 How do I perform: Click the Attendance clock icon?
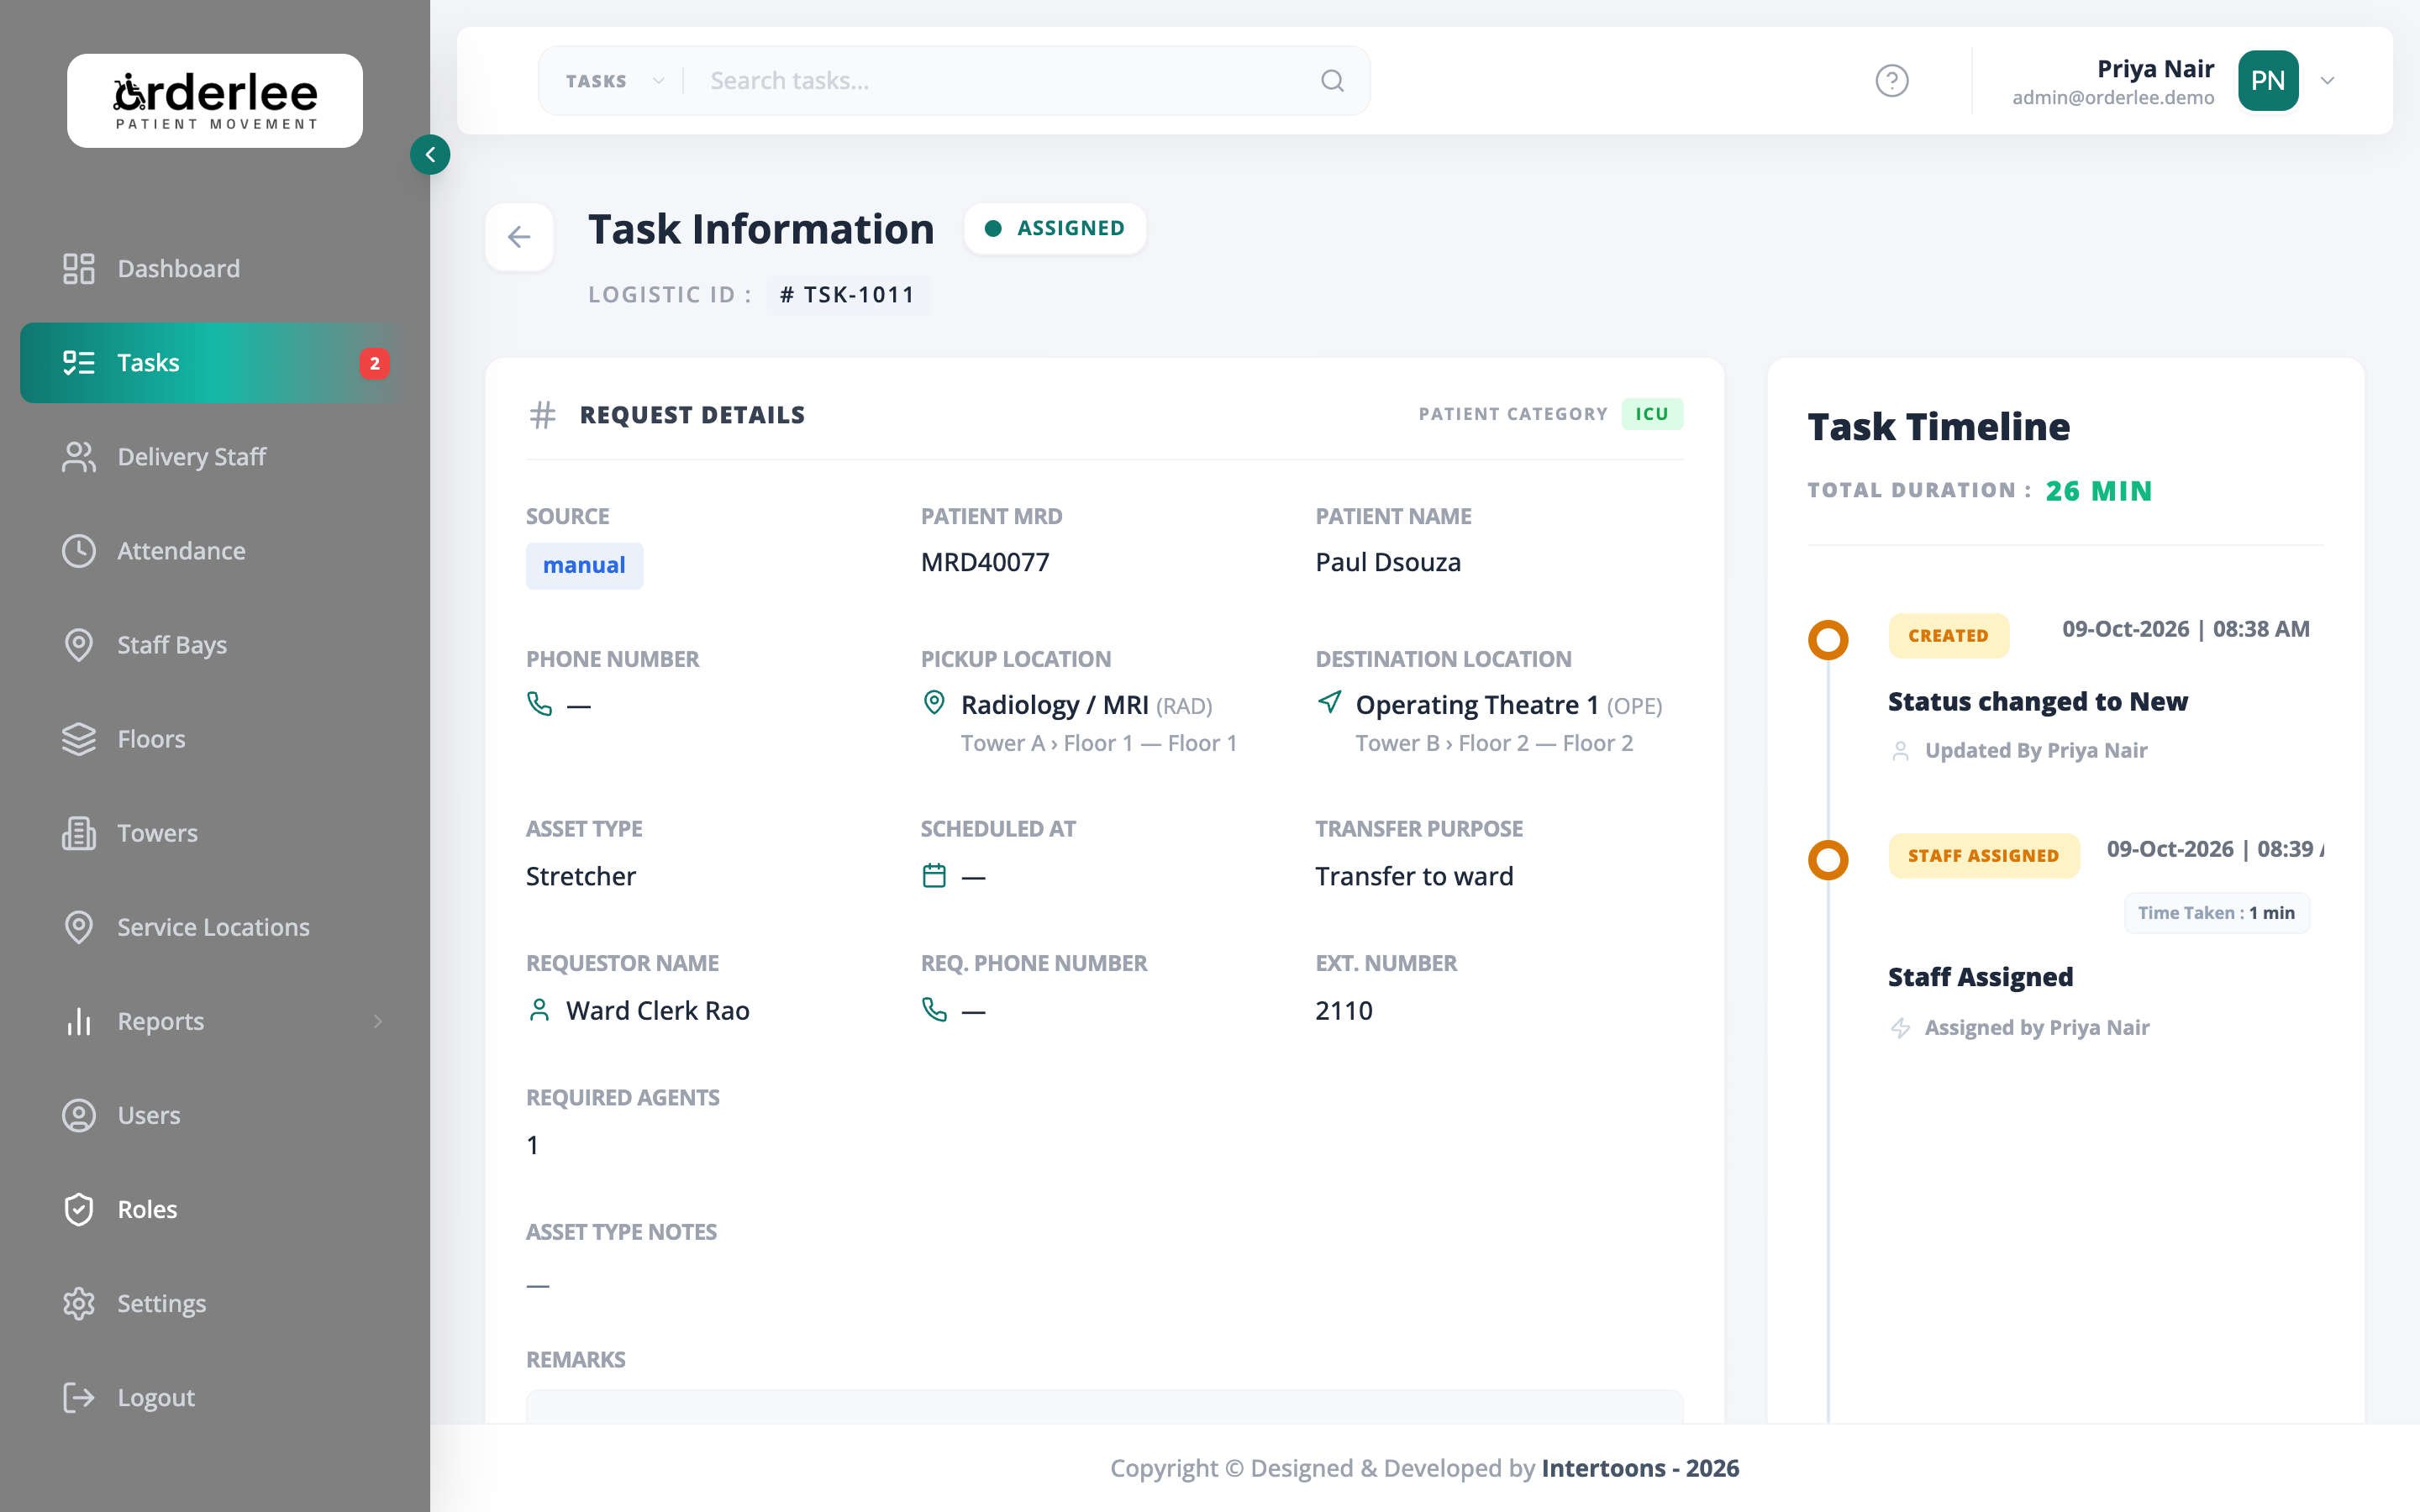click(x=78, y=551)
